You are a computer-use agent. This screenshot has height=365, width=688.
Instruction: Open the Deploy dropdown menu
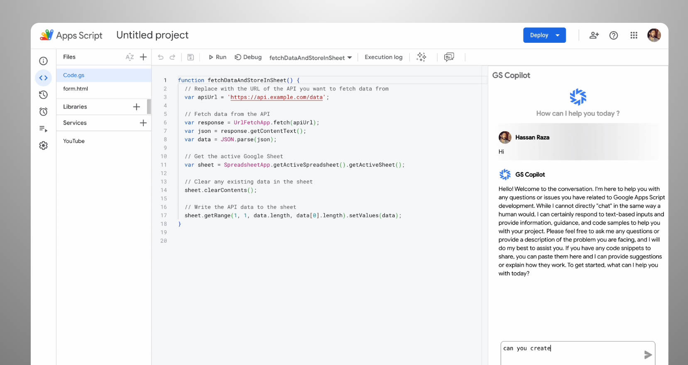pyautogui.click(x=558, y=35)
